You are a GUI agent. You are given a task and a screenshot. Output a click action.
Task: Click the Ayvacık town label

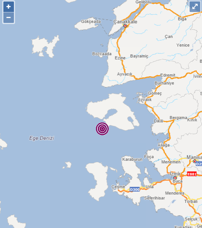125,74
